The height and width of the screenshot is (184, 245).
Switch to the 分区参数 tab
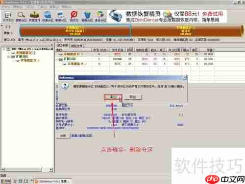62,45
